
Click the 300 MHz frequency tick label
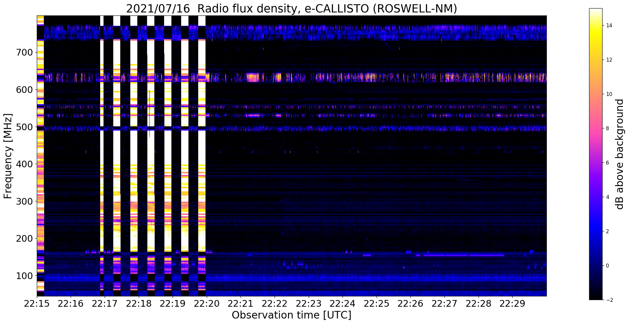24,201
